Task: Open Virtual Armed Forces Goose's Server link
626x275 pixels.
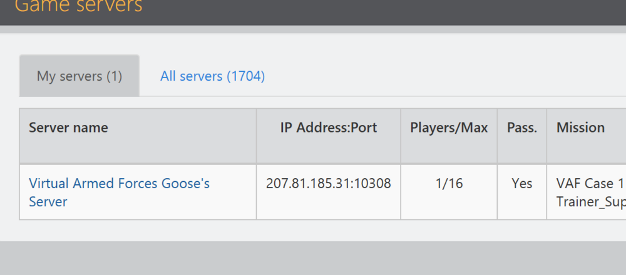Action: [119, 184]
